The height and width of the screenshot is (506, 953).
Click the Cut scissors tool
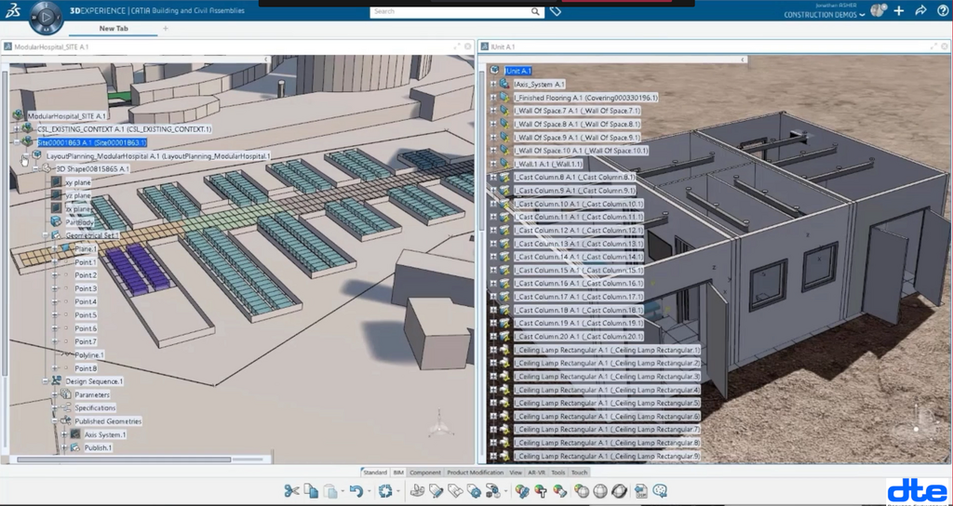pos(291,491)
